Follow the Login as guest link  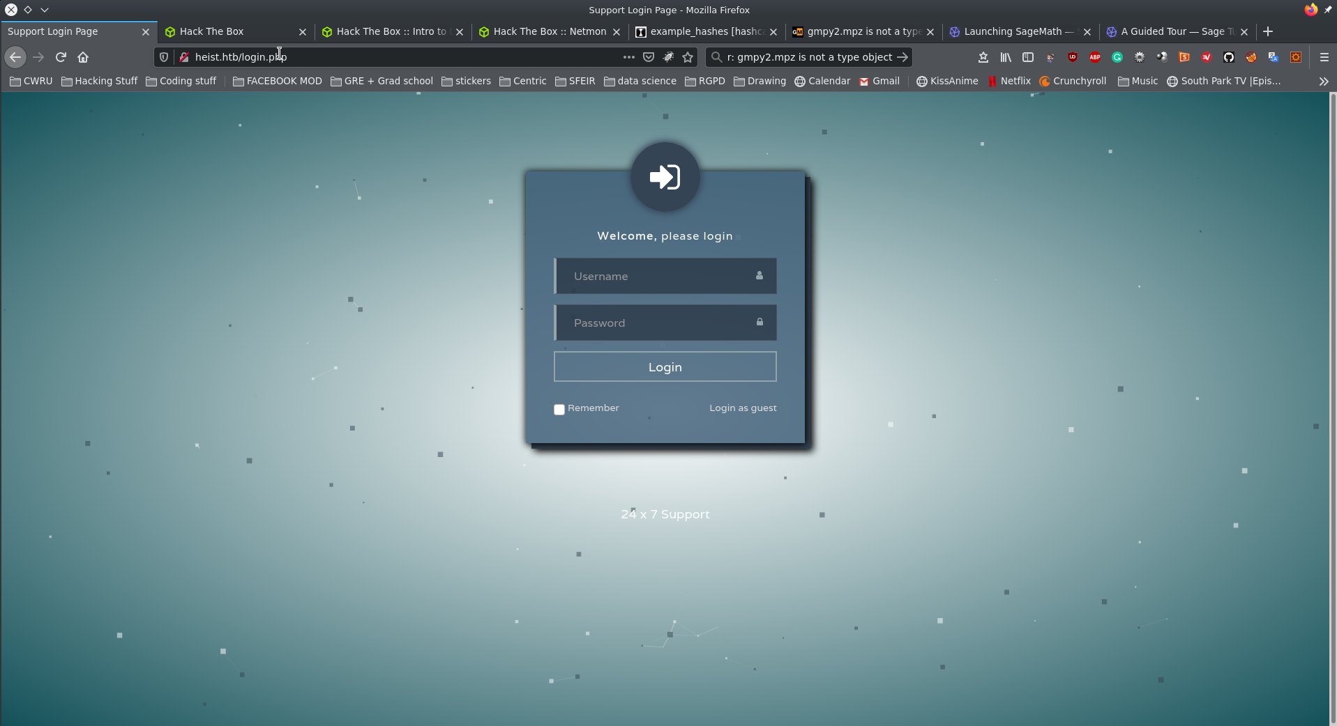[x=743, y=408]
